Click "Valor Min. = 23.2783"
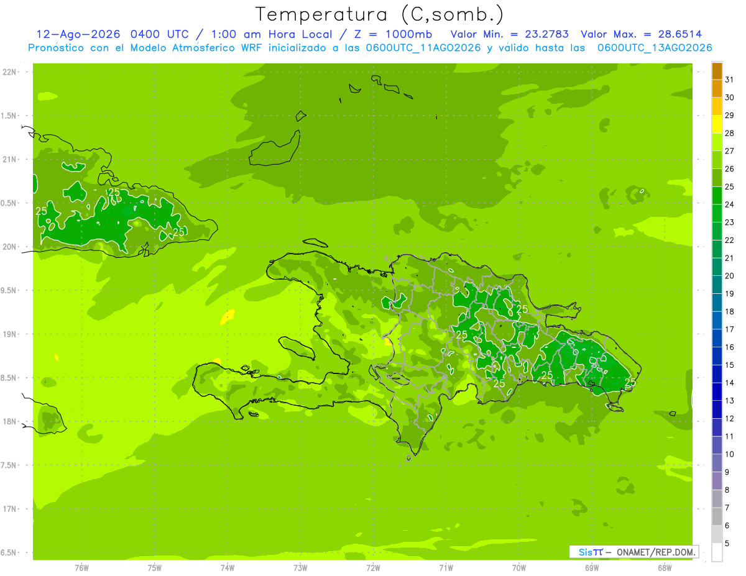 pos(510,34)
